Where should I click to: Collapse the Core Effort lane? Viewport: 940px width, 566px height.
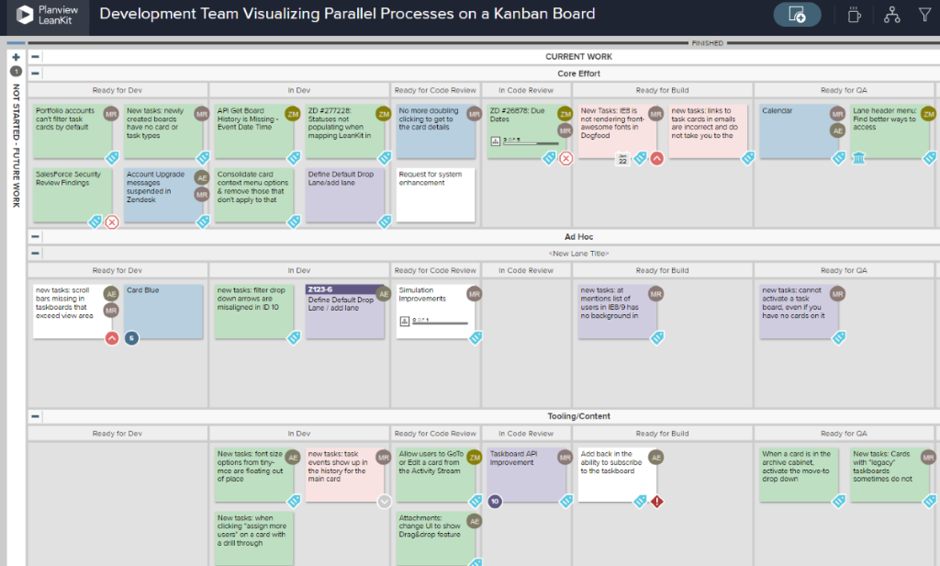35,74
